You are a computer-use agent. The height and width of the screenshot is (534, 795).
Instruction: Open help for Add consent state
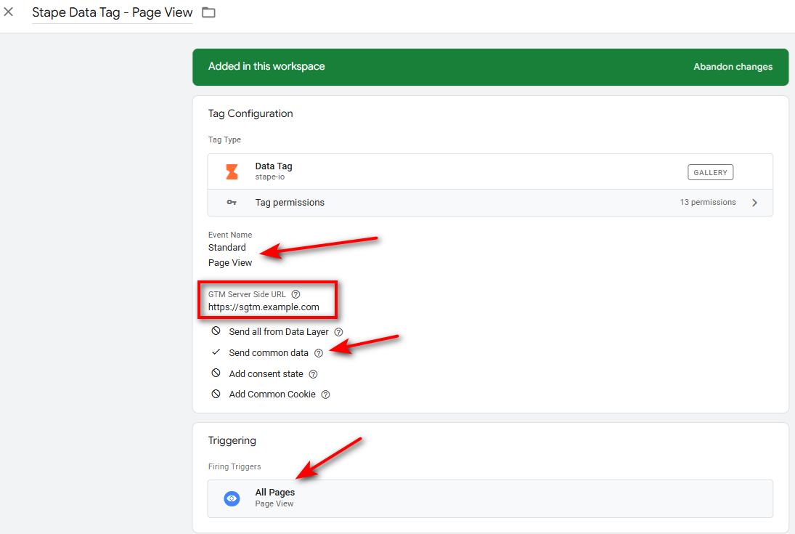coord(313,374)
